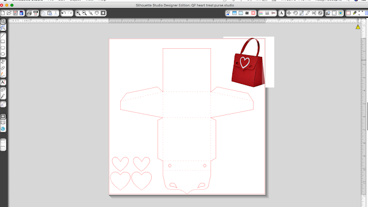Print the design using the printer icon
This screenshot has width=368, height=207.
pos(29,13)
